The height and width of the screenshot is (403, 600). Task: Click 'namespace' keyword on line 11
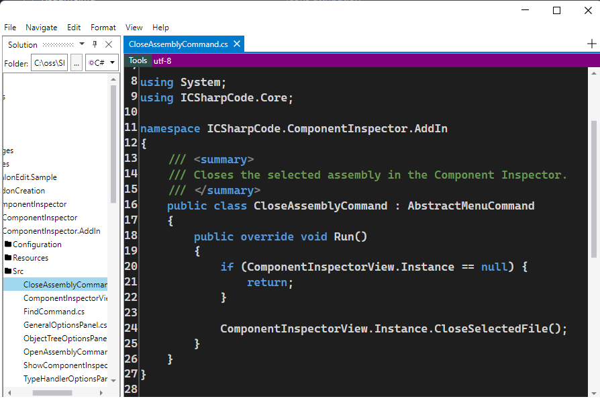(x=170, y=129)
